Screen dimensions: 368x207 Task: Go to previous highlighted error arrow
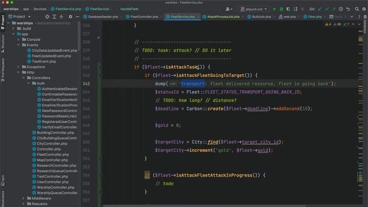pyautogui.click(x=353, y=24)
